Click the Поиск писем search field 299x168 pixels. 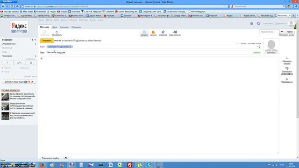(270, 32)
